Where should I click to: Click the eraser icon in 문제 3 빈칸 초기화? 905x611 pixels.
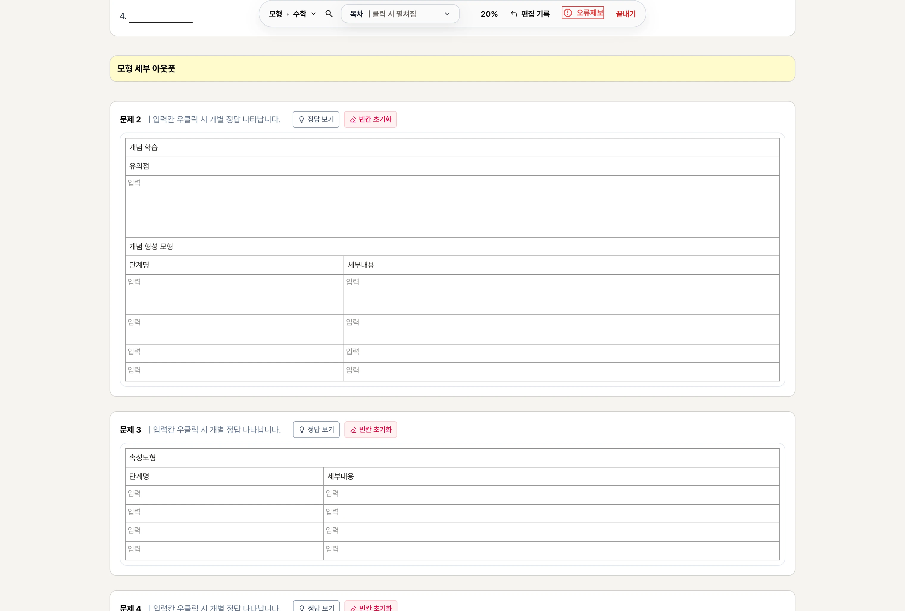click(353, 430)
